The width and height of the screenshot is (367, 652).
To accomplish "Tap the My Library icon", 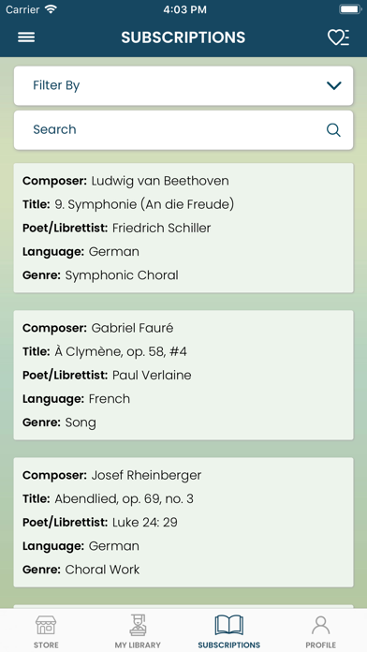I will coord(138,625).
